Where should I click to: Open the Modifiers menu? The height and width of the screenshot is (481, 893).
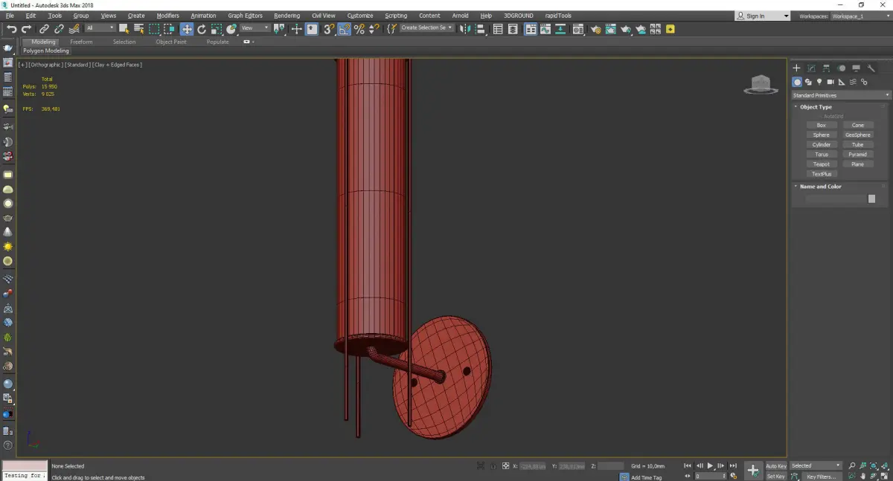(x=167, y=16)
